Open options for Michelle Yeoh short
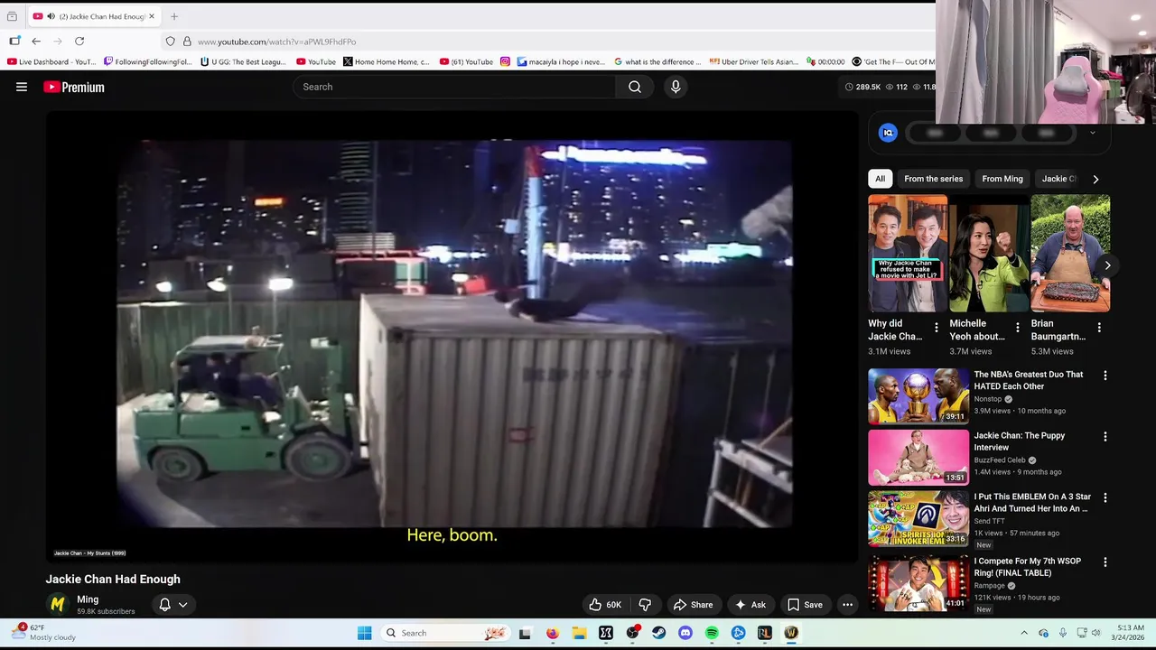This screenshot has width=1156, height=650. click(1018, 328)
